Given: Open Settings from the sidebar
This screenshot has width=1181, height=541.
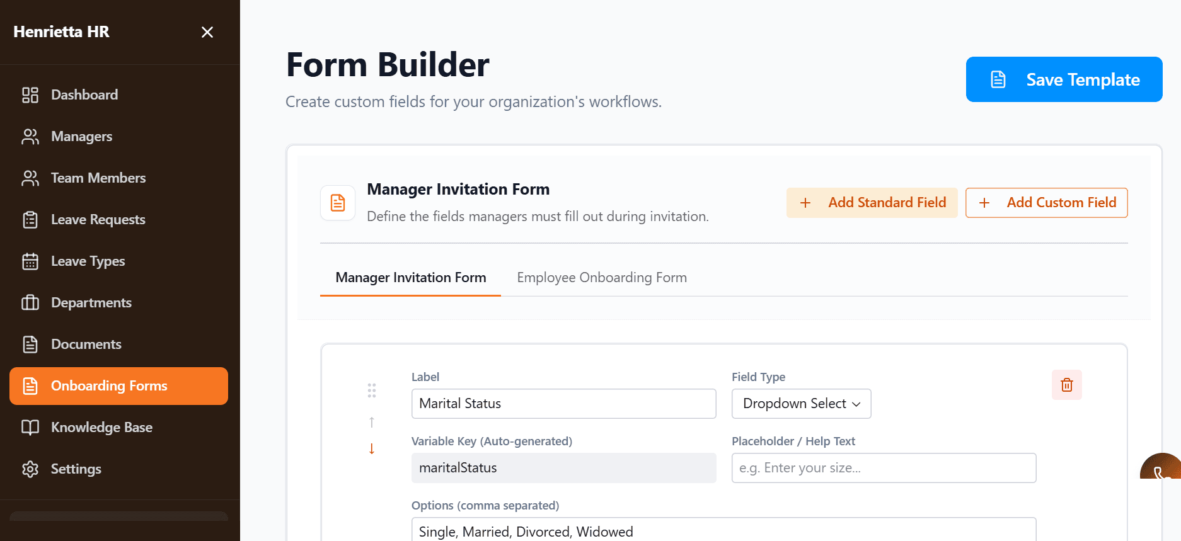Looking at the screenshot, I should [x=118, y=469].
